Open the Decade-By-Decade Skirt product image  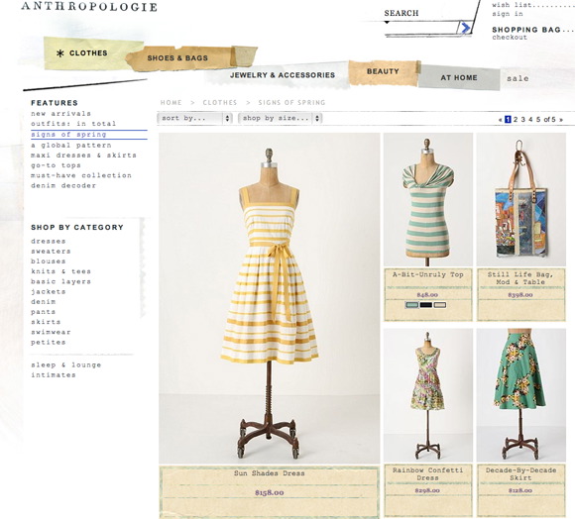pos(521,395)
